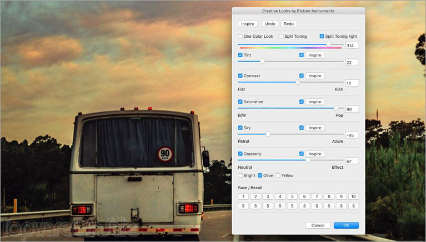
Task: Click the Saturation slider handle
Action: point(336,108)
